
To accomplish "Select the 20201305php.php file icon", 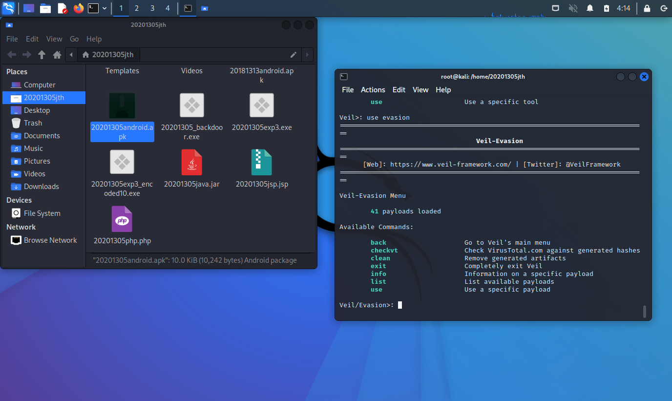I will (x=122, y=219).
